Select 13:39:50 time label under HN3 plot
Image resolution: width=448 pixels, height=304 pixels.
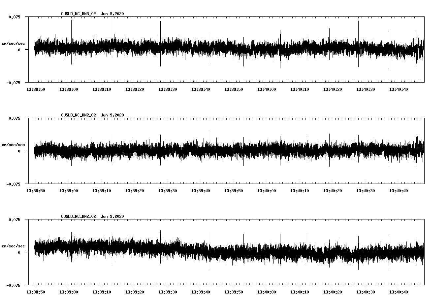coord(233,89)
